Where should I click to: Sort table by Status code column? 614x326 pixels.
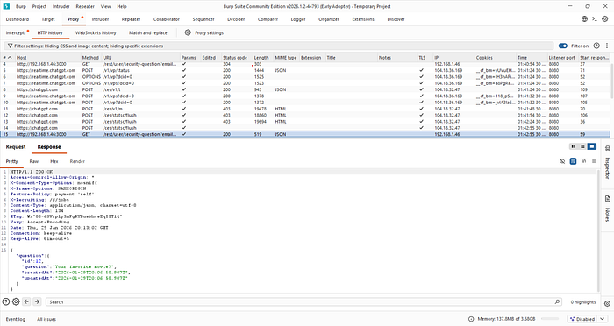[236, 58]
